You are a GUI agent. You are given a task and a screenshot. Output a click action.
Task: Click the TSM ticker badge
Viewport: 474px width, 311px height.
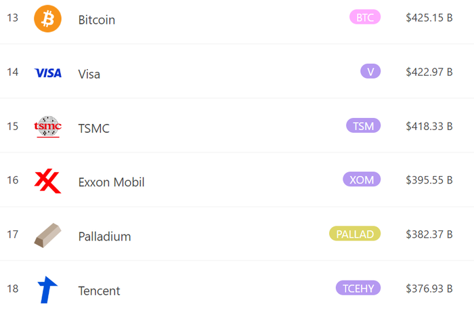(364, 125)
